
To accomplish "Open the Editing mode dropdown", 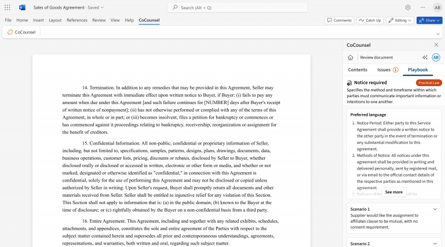I will (400, 20).
